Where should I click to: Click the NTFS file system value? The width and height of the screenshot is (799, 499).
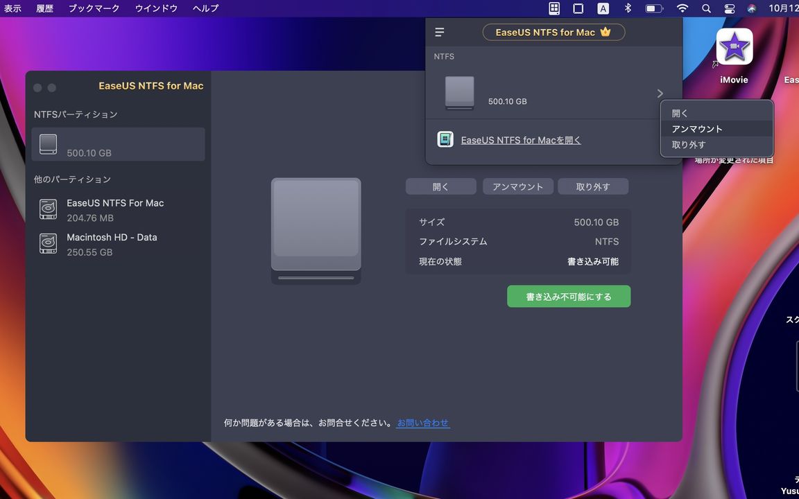(x=607, y=241)
